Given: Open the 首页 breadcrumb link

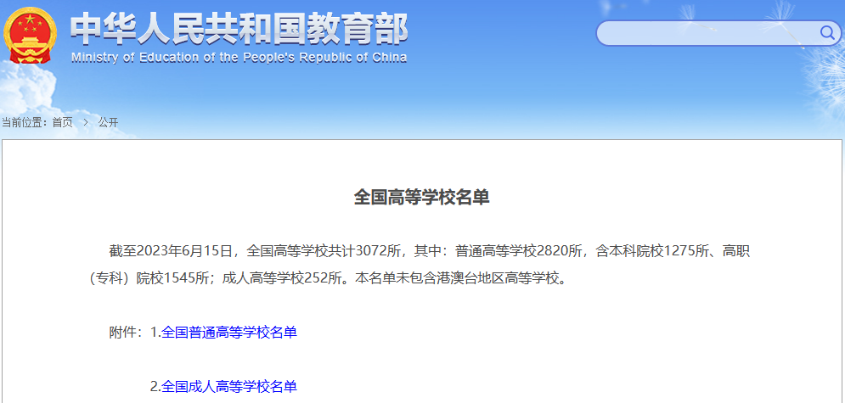Looking at the screenshot, I should point(62,123).
